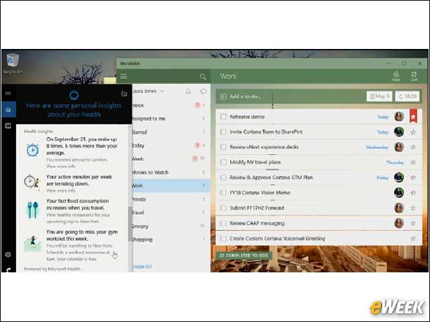Open Cortana's hamburger menu icon
Viewport: 430px width, 322px height.
click(x=8, y=93)
